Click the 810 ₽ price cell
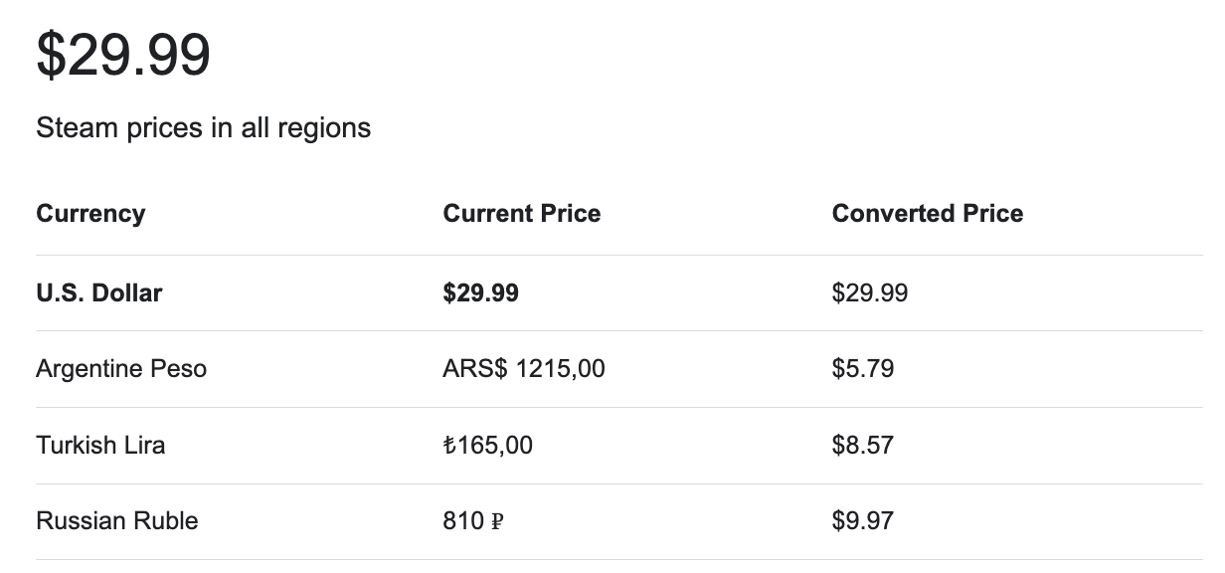 pos(473,521)
